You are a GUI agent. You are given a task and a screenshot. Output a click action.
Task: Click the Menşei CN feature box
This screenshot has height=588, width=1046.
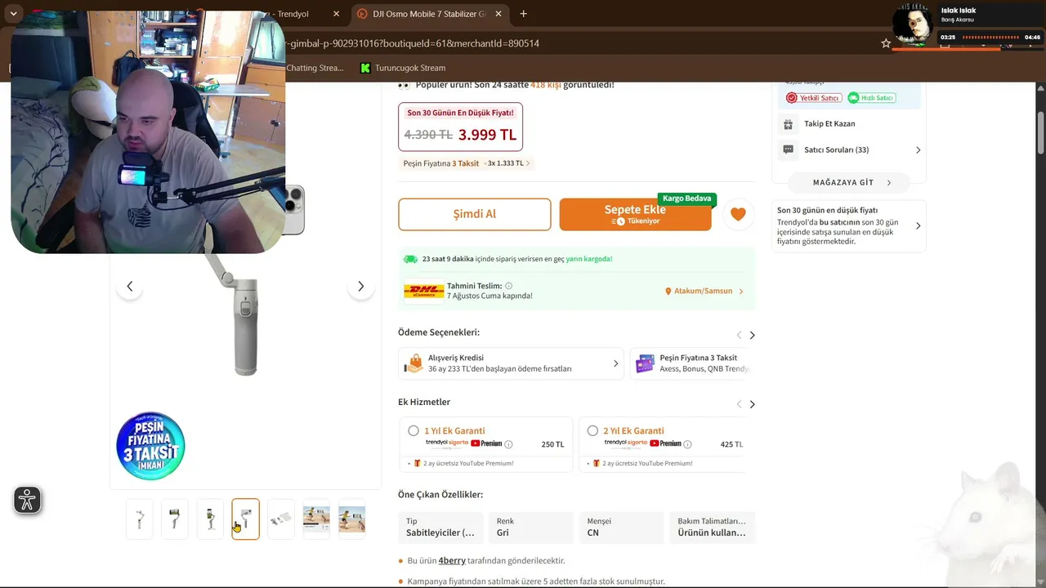(621, 528)
